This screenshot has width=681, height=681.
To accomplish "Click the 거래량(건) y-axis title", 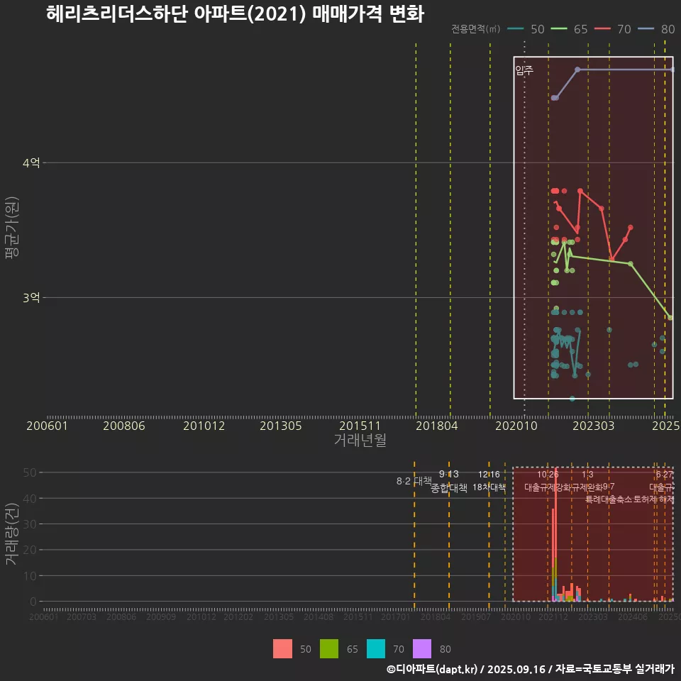I will (x=12, y=535).
